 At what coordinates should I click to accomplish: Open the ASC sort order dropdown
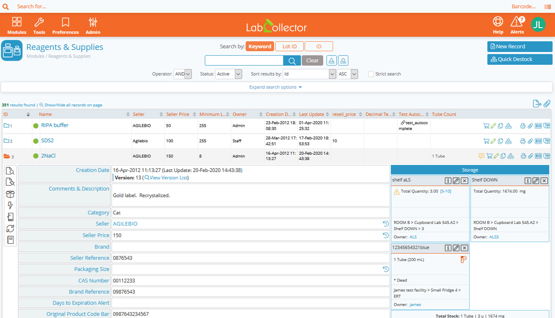click(x=347, y=74)
